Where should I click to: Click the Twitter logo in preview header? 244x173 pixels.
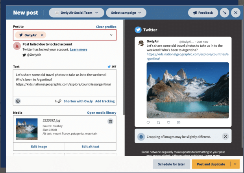tap(138, 30)
